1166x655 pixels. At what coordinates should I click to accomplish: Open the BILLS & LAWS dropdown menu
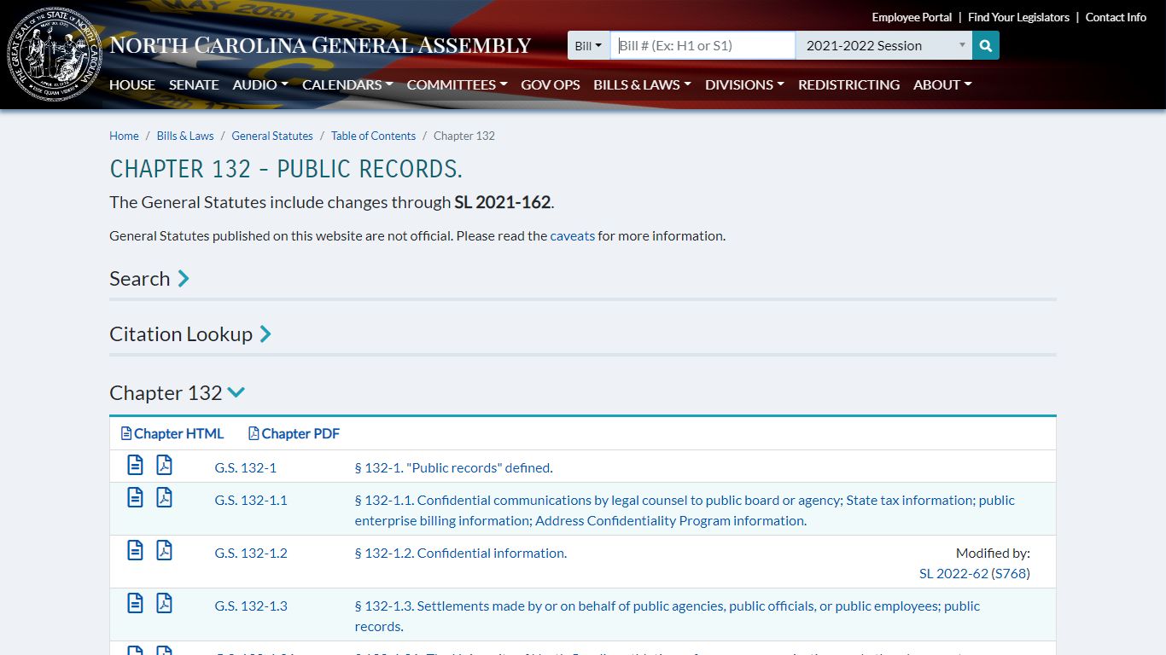tap(642, 84)
